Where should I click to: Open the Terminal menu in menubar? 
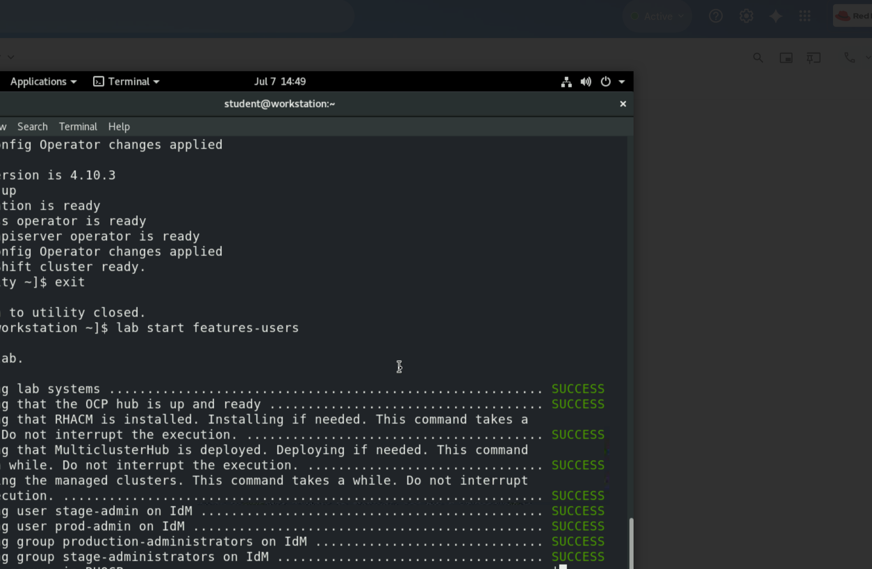(x=78, y=126)
